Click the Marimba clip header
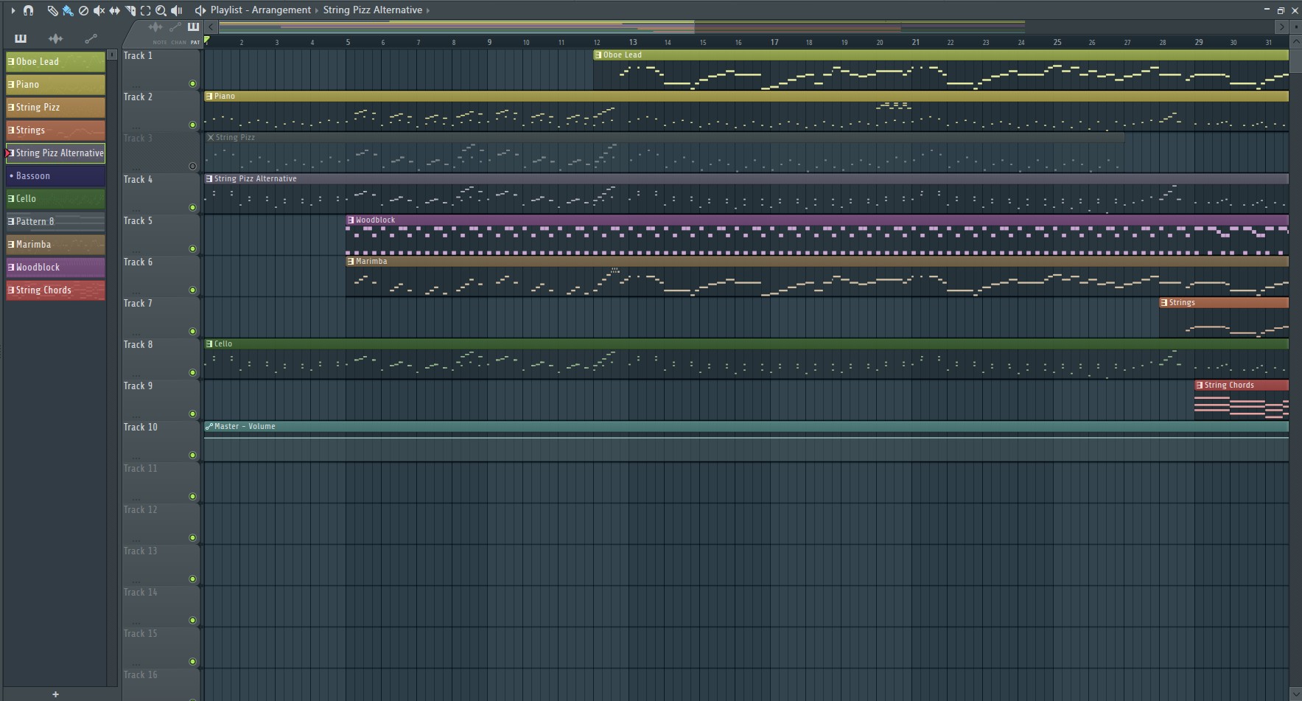This screenshot has height=701, width=1302. coord(817,261)
